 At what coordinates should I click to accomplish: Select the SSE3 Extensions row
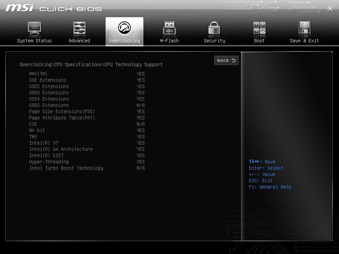click(87, 93)
